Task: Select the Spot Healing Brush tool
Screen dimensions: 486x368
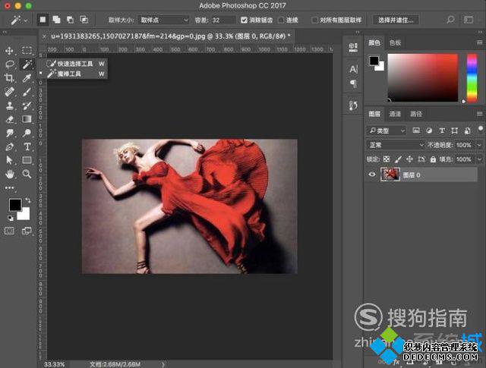Action: click(10, 92)
